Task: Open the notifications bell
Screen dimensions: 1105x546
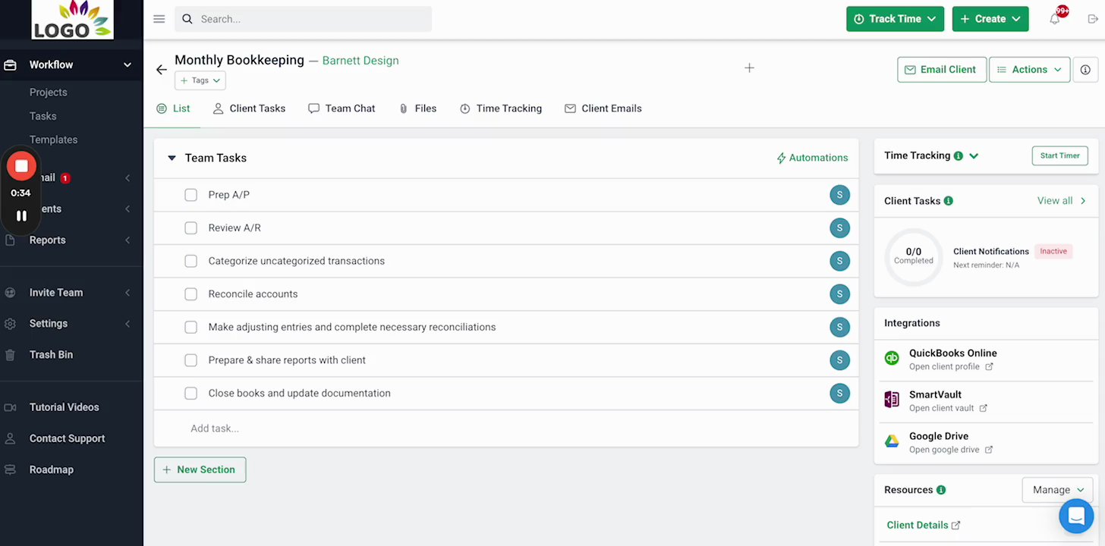Action: (x=1055, y=19)
